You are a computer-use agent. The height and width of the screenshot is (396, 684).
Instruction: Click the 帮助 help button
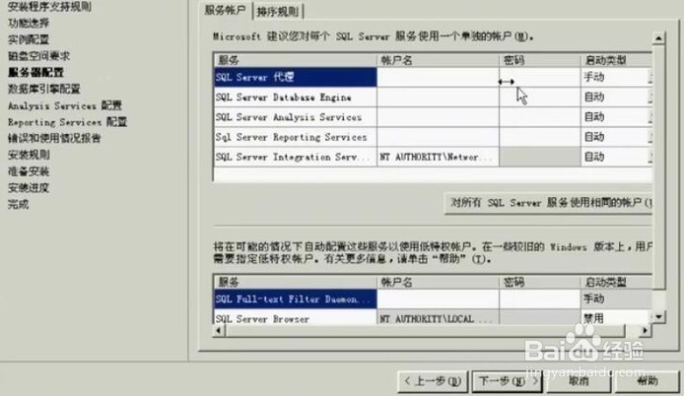[x=648, y=381]
